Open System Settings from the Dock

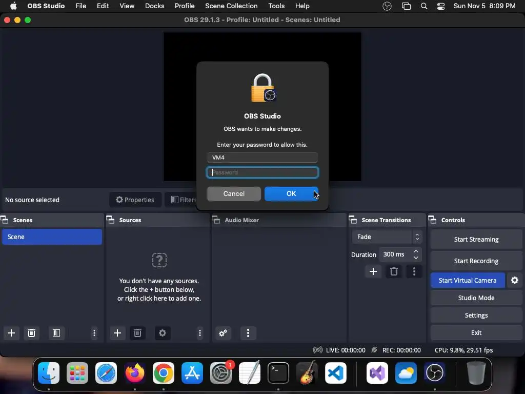pyautogui.click(x=221, y=372)
